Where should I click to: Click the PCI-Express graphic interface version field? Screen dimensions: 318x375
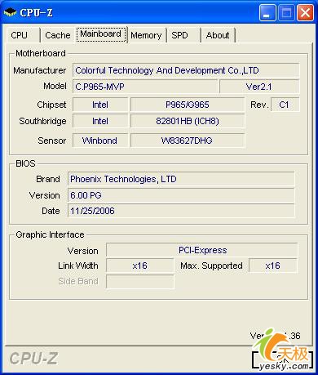202,250
